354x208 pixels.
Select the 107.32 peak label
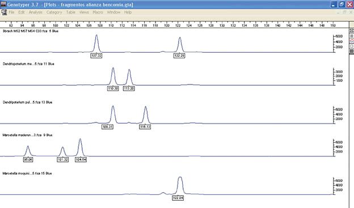click(x=96, y=56)
